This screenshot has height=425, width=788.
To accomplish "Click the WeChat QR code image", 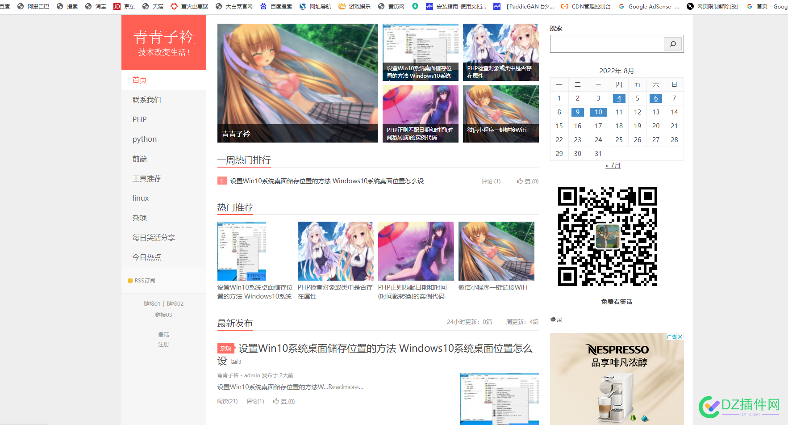I will point(608,236).
